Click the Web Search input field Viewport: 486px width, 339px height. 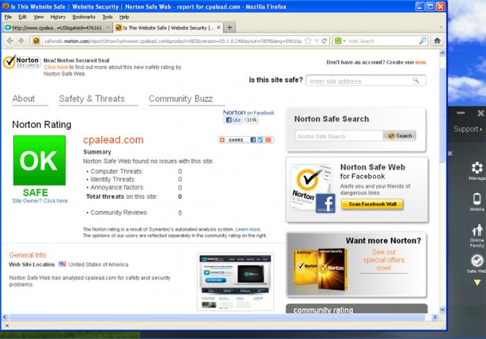coord(383,40)
